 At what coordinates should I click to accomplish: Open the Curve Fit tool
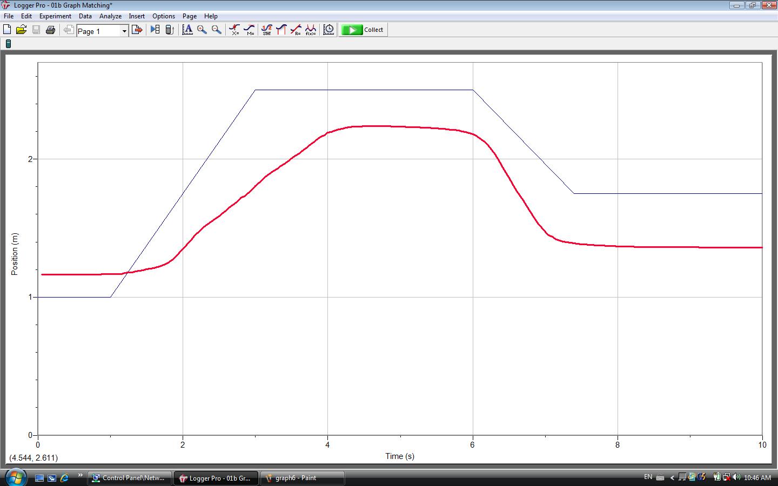click(x=311, y=30)
